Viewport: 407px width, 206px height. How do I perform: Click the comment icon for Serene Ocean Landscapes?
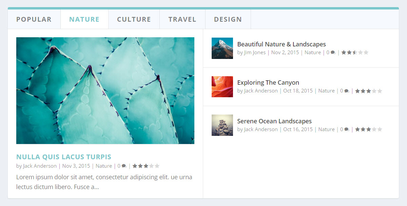[x=347, y=129]
